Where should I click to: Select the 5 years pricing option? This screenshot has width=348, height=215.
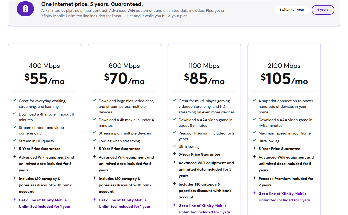(323, 10)
